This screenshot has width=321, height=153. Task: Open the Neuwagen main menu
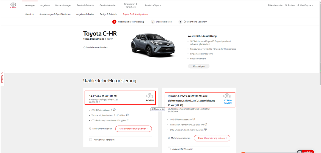pyautogui.click(x=30, y=5)
